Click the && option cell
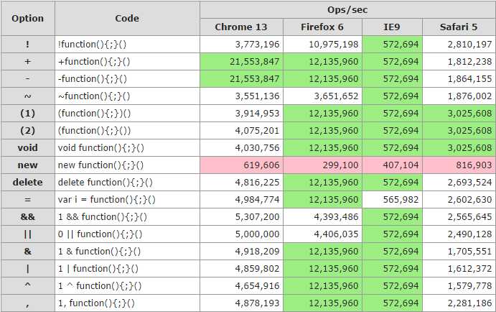496x312 pixels. point(27,217)
